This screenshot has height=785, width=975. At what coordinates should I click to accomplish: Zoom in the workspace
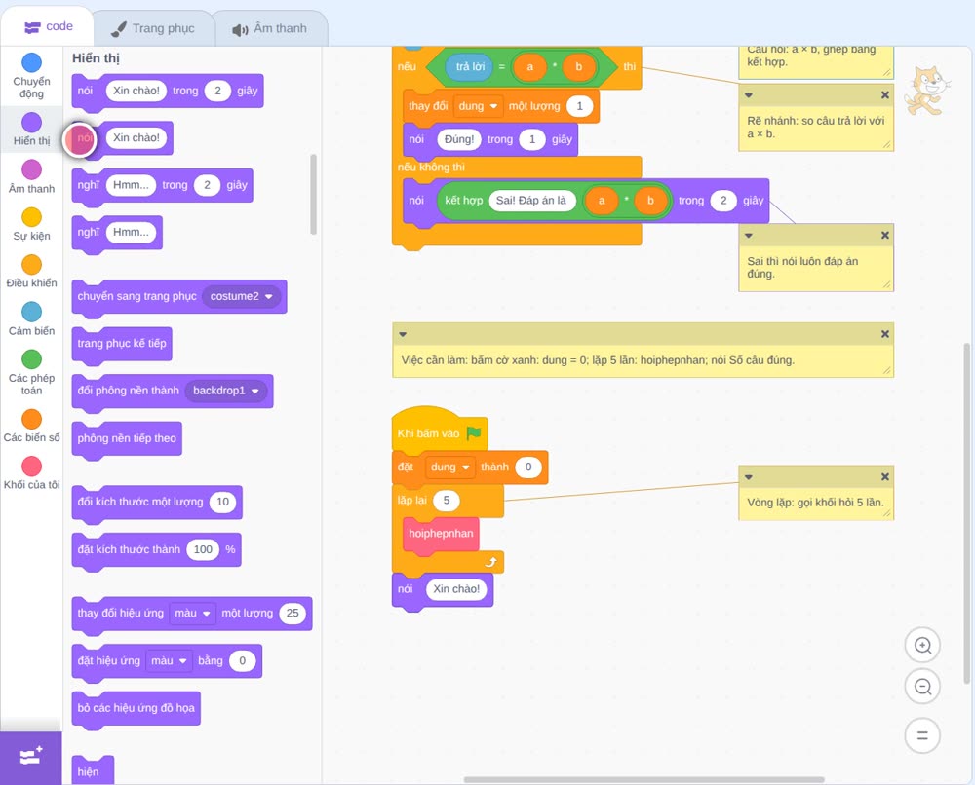[922, 646]
